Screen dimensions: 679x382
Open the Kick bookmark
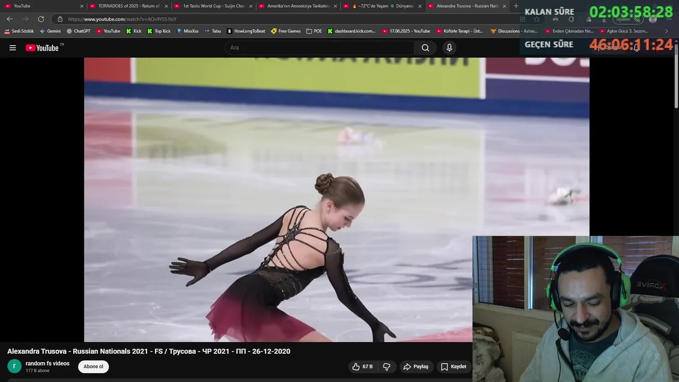pyautogui.click(x=134, y=31)
